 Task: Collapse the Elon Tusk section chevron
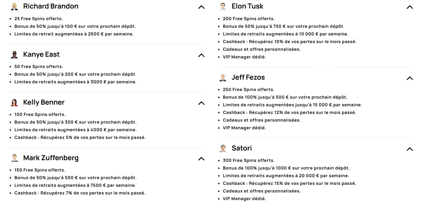[410, 7]
